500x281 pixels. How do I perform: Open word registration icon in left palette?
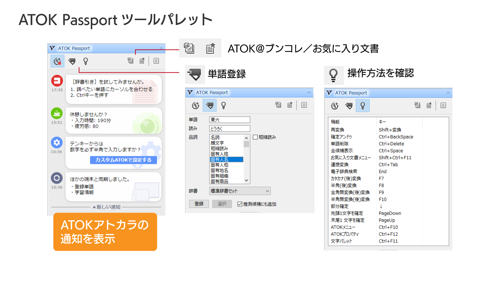[72, 61]
